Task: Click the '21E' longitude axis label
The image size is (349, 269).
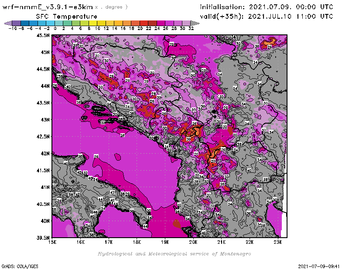Action: coord(222,242)
